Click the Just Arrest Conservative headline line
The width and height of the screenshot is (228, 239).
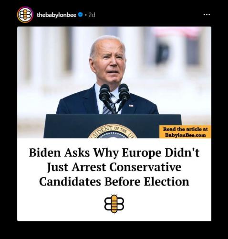(114, 167)
